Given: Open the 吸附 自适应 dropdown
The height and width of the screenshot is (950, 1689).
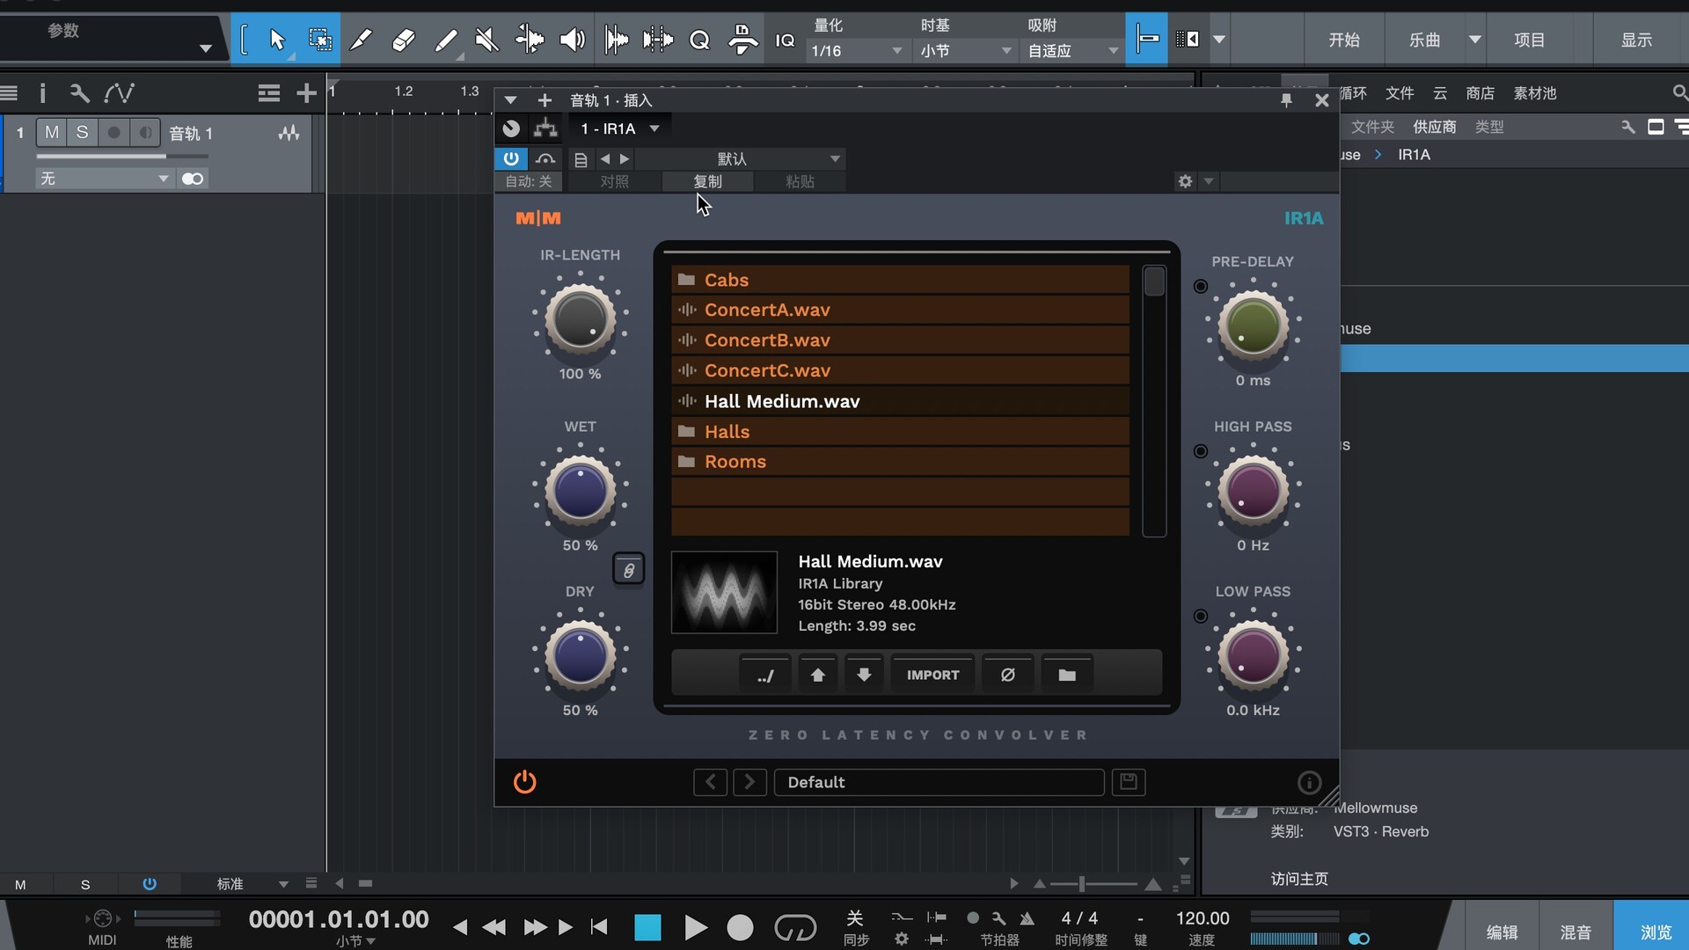Looking at the screenshot, I should click(1072, 51).
